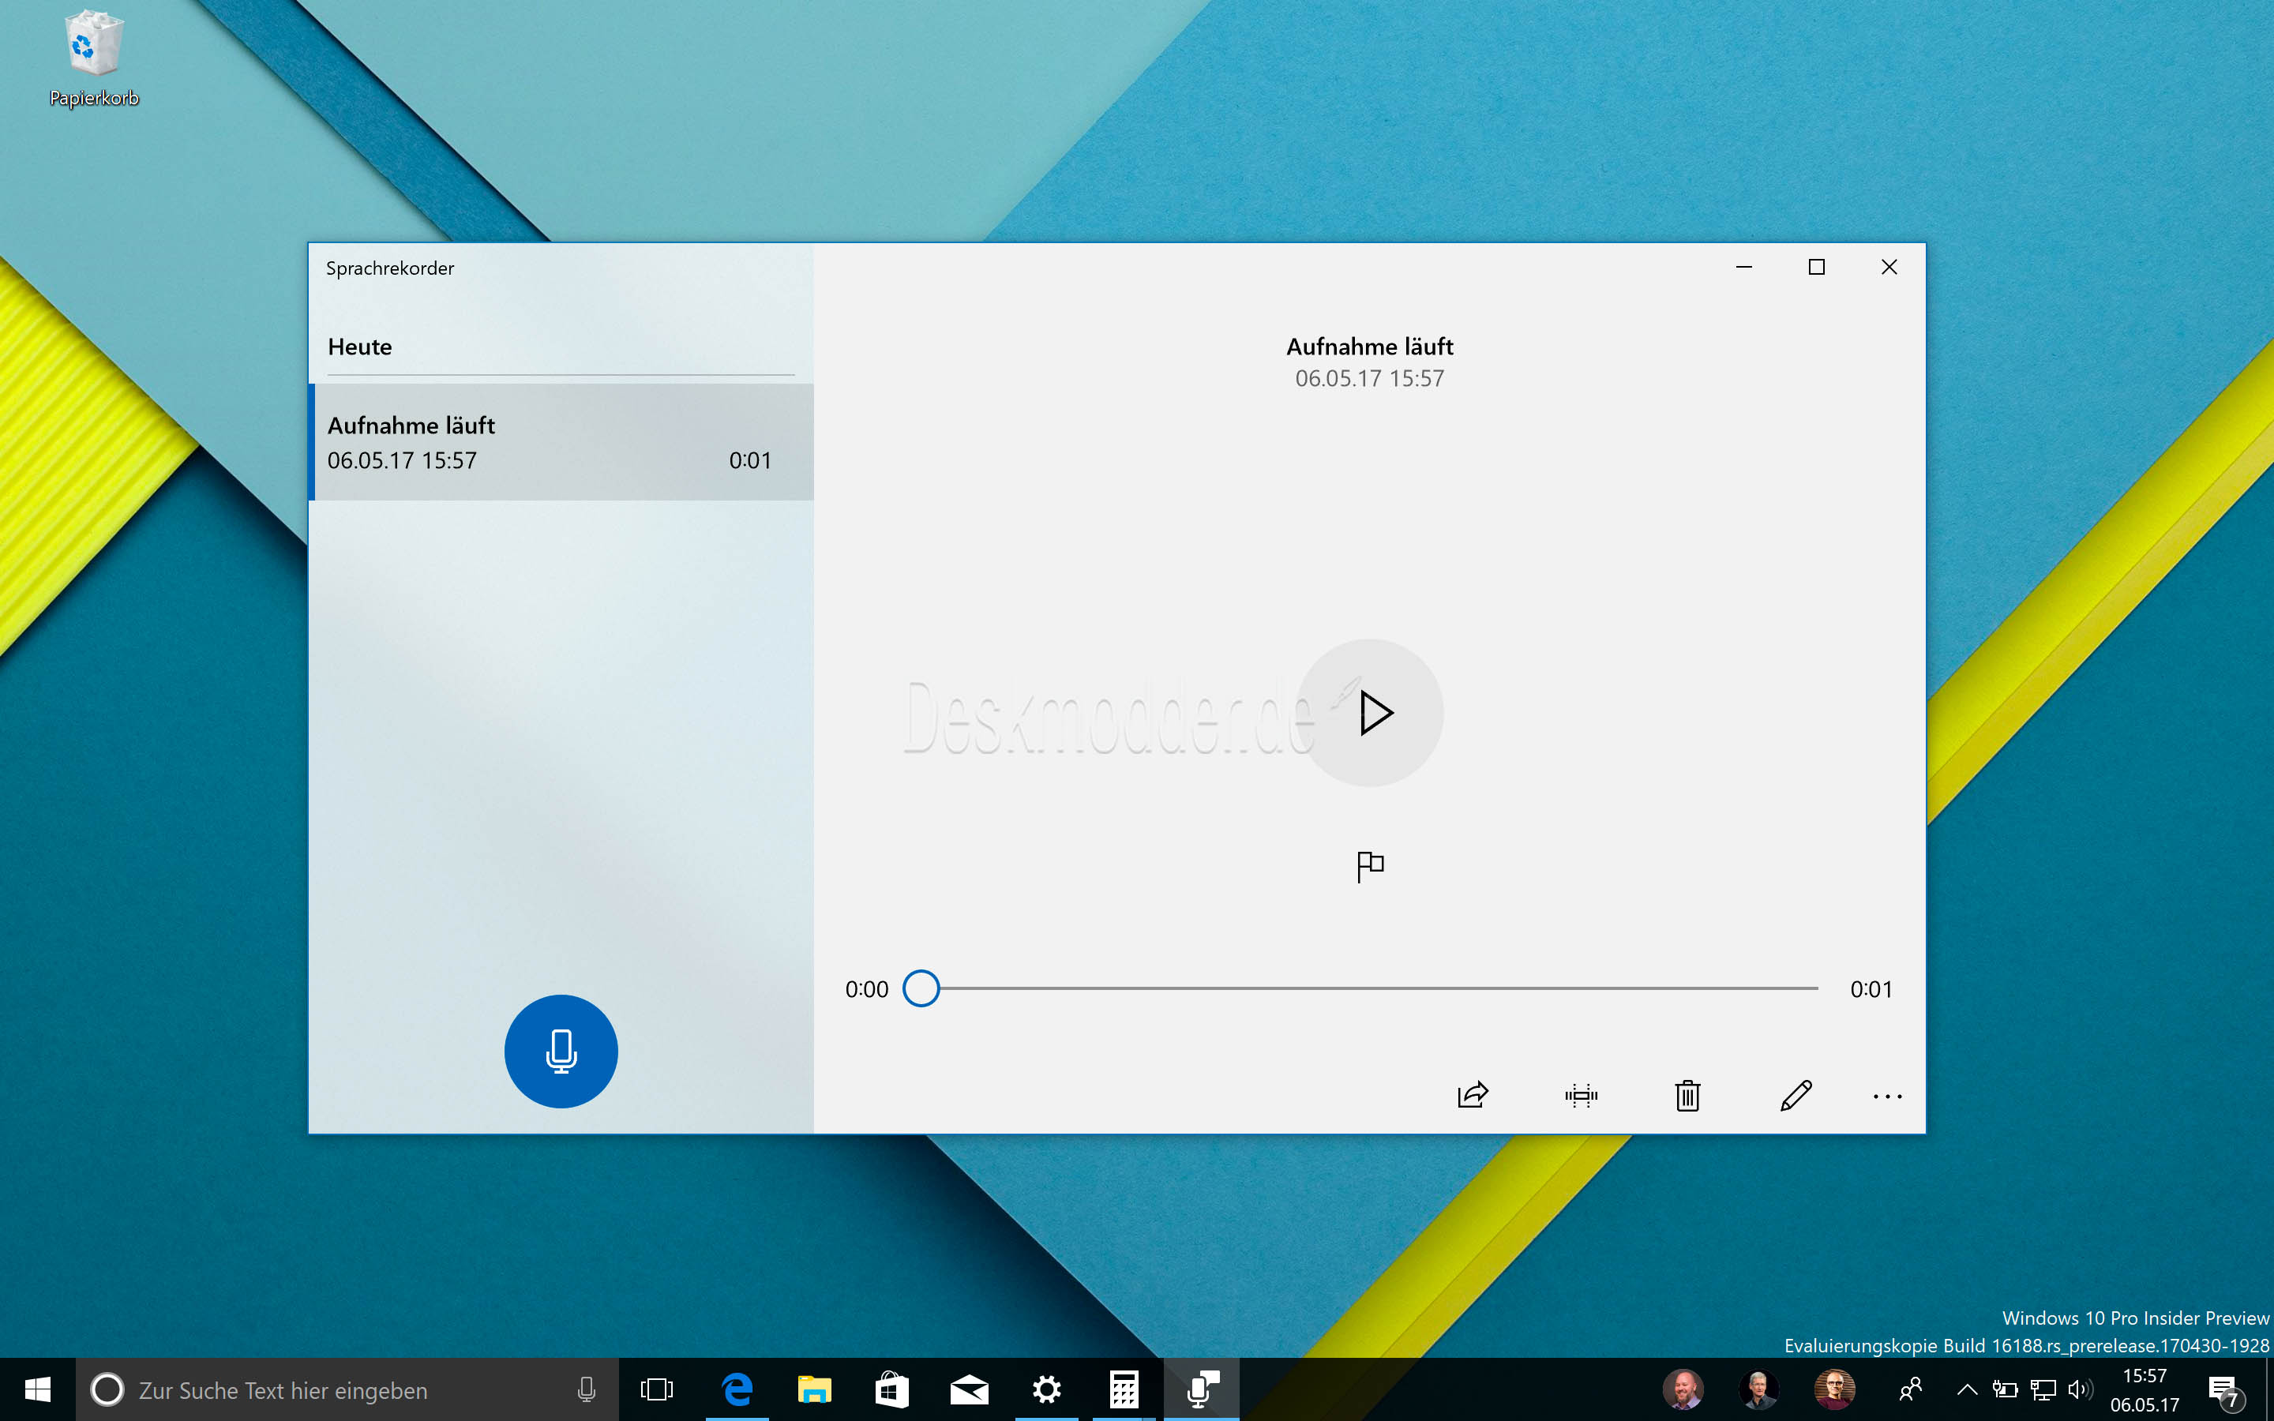Select the Papierkorb desktop icon
Screen dimensions: 2274x1421
pos(93,58)
